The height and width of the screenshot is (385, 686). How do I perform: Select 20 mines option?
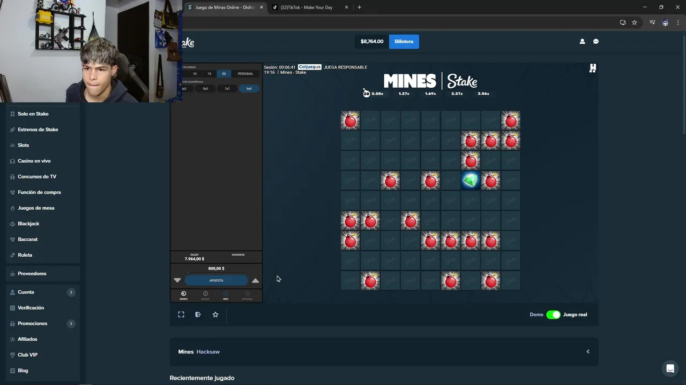224,74
